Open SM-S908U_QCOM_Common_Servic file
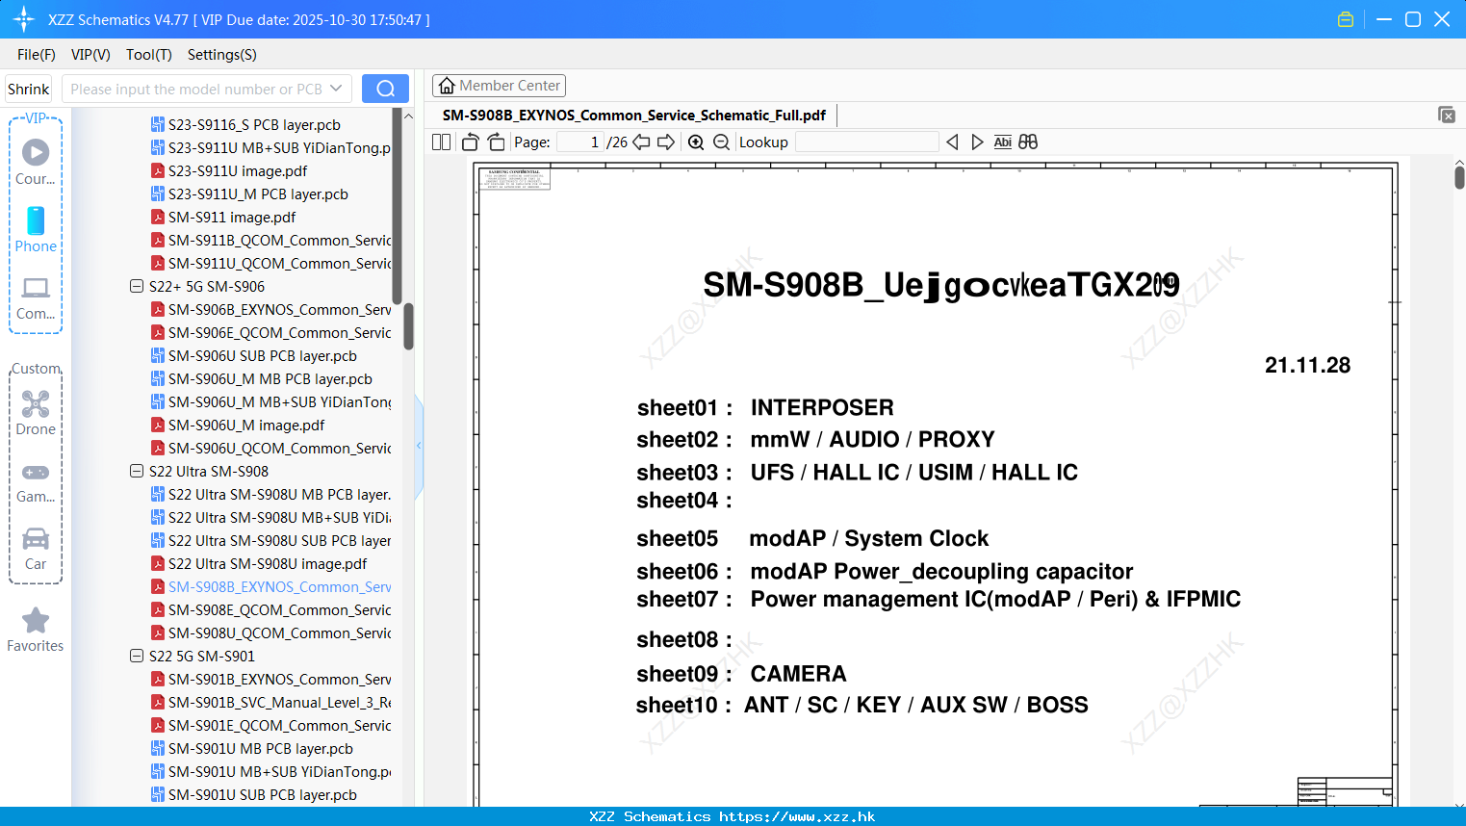 tap(270, 632)
